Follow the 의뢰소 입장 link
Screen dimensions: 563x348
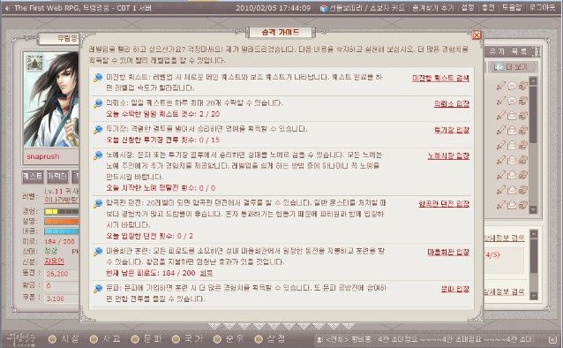click(x=452, y=104)
